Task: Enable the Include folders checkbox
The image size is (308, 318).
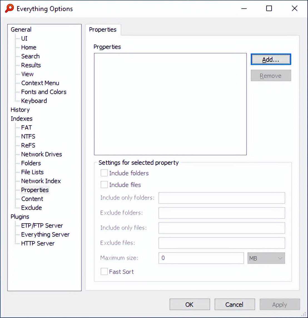Action: [x=104, y=173]
